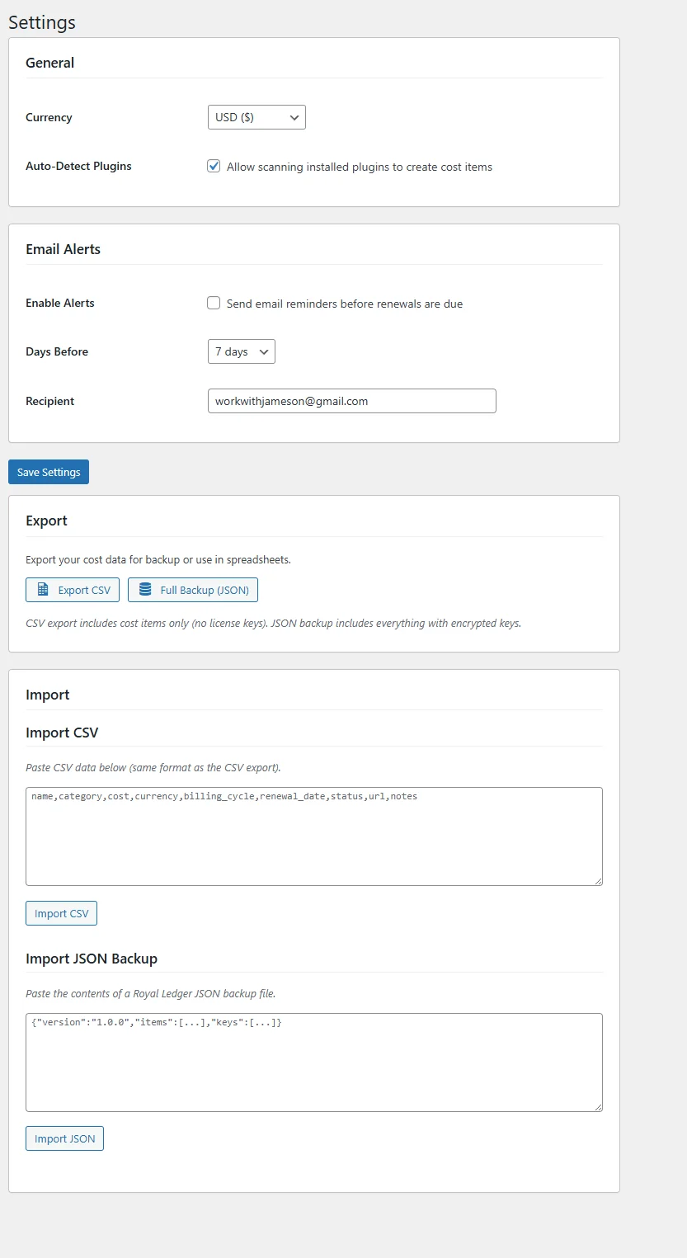Viewport: 687px width, 1258px height.
Task: Click the Import CSV button
Action: [61, 913]
